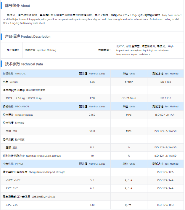The image size is (185, 210).
Task: Click the Density value 1.36
Action: (92, 82)
